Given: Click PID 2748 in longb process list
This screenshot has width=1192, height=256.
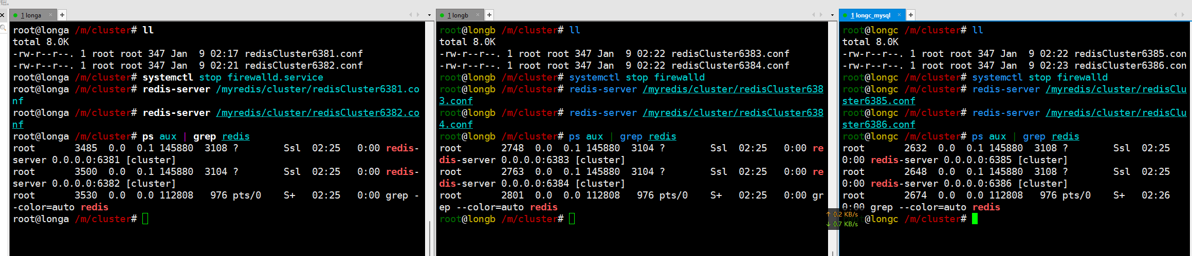Looking at the screenshot, I should point(512,148).
